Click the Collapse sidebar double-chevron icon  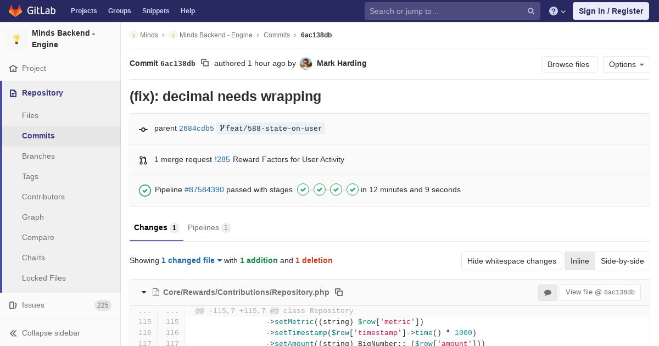(x=13, y=333)
